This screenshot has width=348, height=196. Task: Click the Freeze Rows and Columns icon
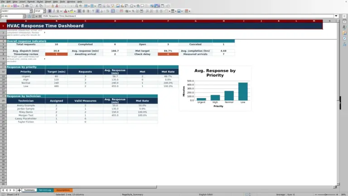(156, 6)
